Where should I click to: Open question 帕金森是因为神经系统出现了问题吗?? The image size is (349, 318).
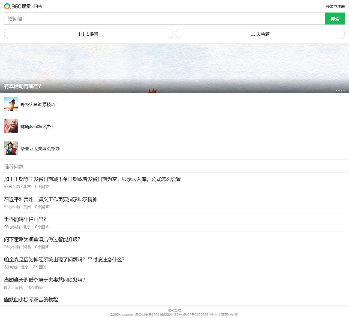(x=64, y=259)
